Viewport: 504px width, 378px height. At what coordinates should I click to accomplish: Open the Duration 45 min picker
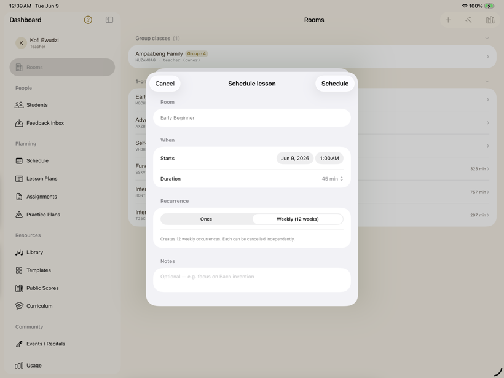click(333, 179)
